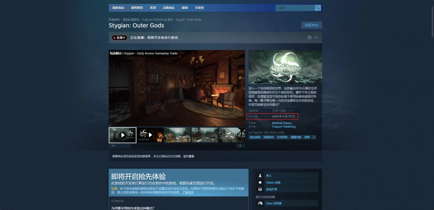Click the family sharing icon
The width and height of the screenshot is (434, 210).
click(x=260, y=190)
